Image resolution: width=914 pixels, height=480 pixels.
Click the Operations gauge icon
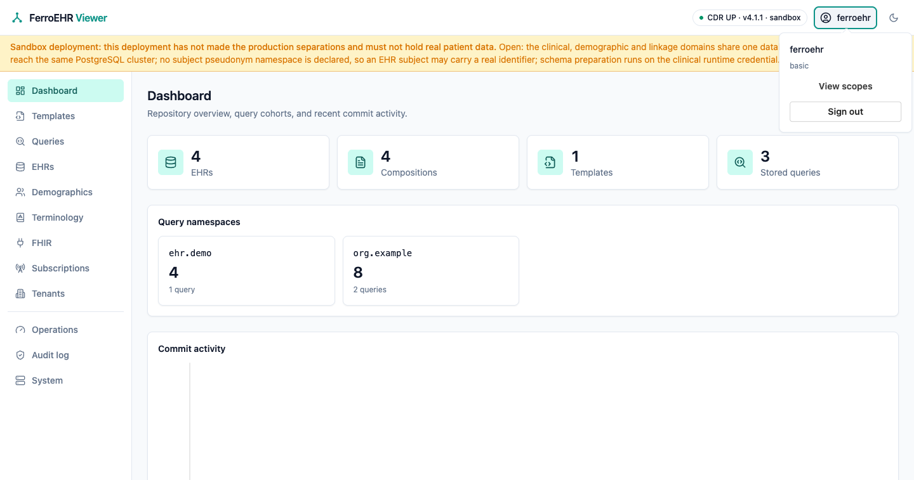click(x=20, y=330)
